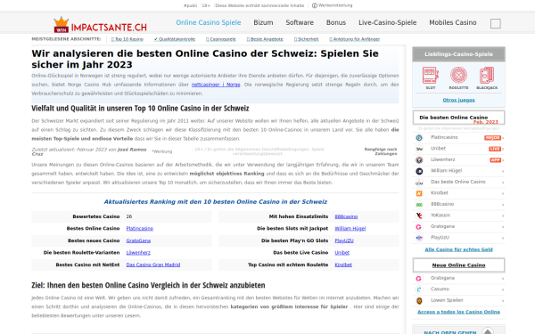Screen dimensions: 535x334
Task: Click the Neue Online Casino heading link
Action: [x=458, y=265]
